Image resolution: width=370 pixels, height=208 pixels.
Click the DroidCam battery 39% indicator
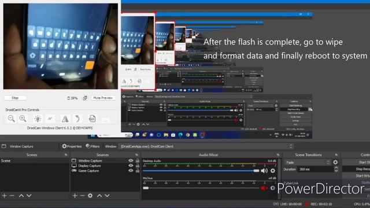pyautogui.click(x=72, y=98)
